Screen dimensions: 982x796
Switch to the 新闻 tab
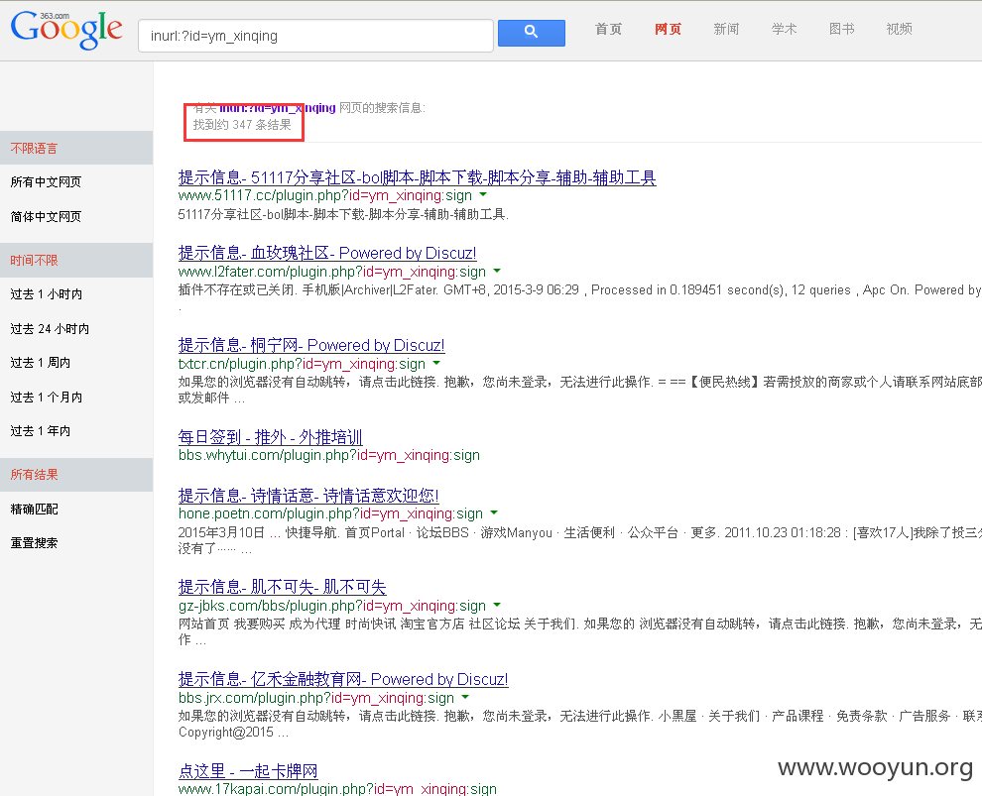pos(726,29)
